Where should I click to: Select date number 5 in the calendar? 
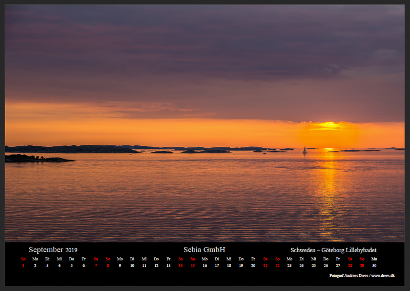pyautogui.click(x=71, y=265)
